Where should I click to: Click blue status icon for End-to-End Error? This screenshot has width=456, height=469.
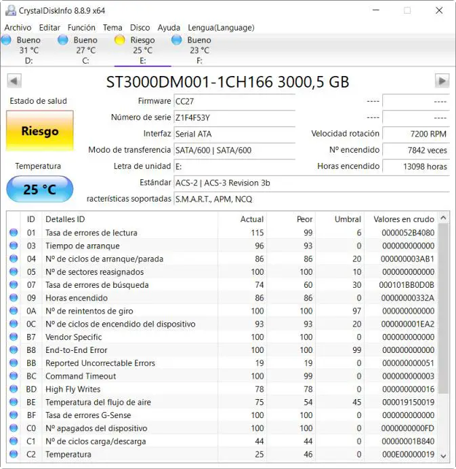point(14,350)
